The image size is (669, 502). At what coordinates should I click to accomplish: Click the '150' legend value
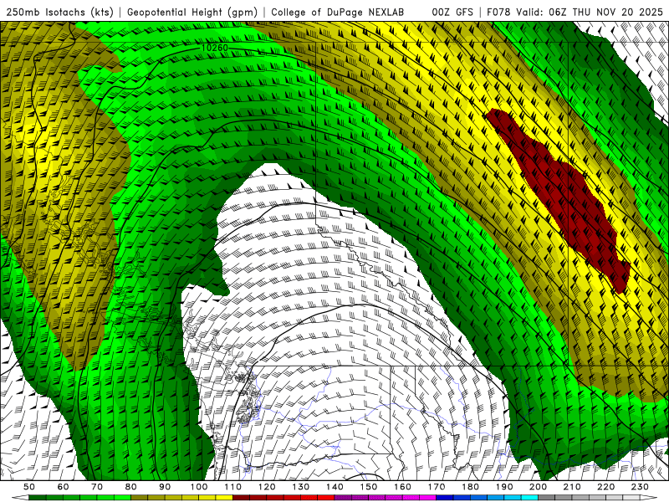[368, 487]
